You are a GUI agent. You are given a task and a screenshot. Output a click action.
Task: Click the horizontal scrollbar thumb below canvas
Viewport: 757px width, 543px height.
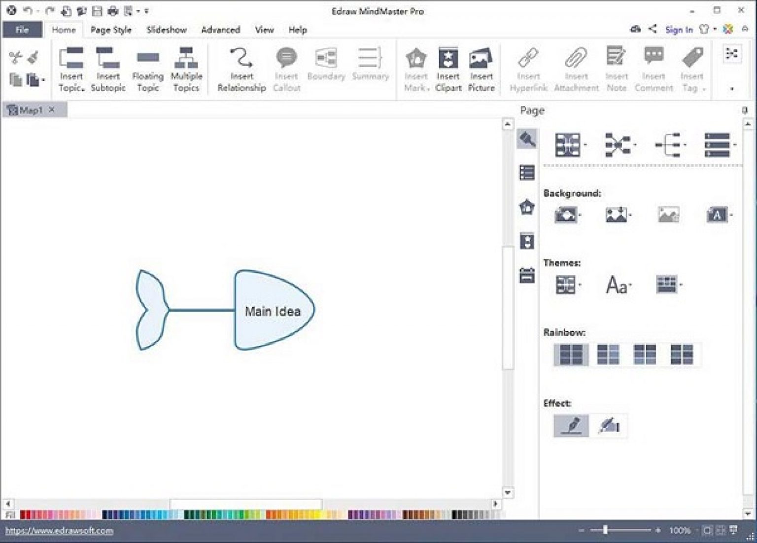[246, 504]
